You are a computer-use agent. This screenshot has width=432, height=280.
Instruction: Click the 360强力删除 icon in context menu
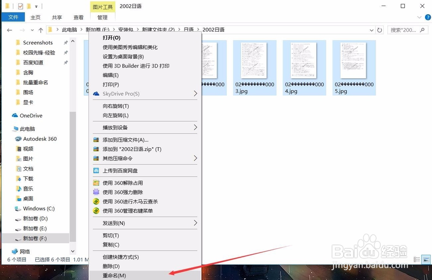(x=96, y=192)
